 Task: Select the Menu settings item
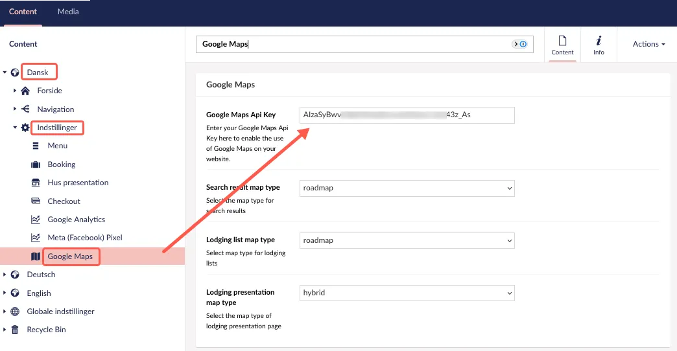tap(58, 146)
